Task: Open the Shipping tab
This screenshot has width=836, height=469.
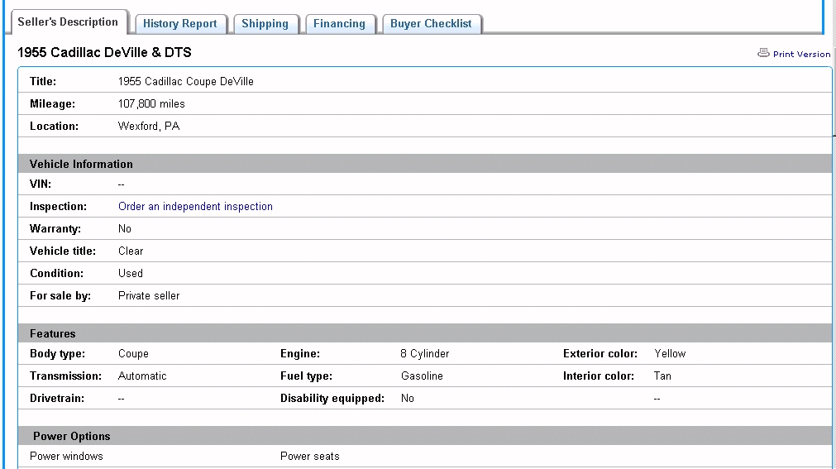Action: pos(265,23)
